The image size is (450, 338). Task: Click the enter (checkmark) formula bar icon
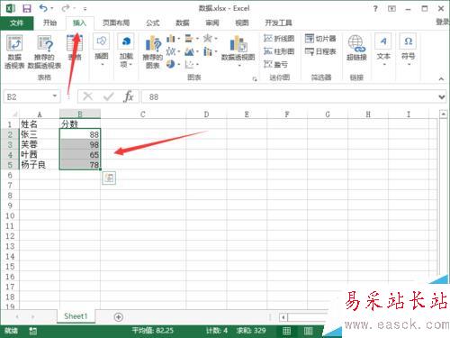tap(108, 96)
